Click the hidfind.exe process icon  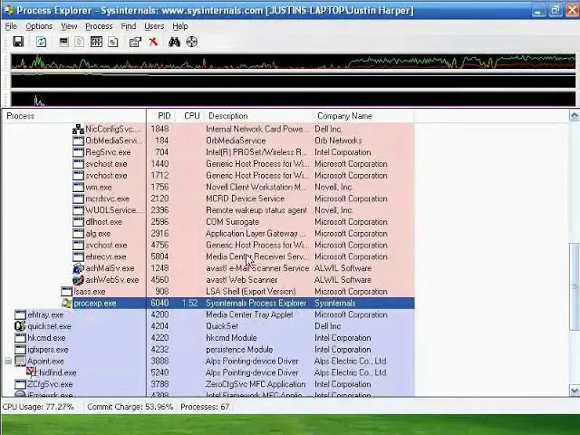(x=32, y=372)
